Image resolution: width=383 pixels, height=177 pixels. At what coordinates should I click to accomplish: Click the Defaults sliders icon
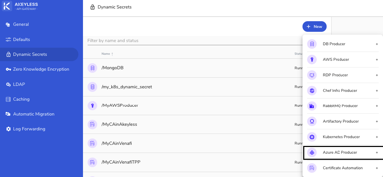[x=8, y=40]
